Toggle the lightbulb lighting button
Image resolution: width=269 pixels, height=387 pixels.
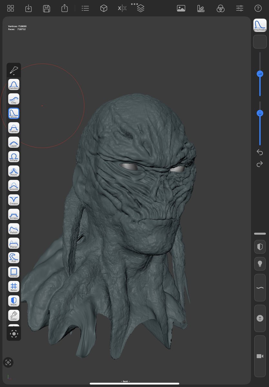(260, 264)
